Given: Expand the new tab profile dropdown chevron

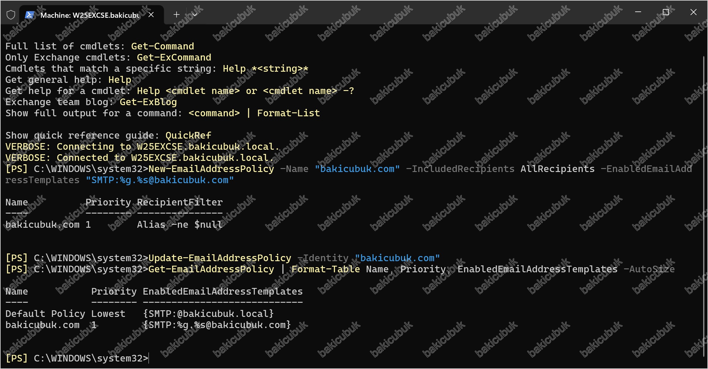Looking at the screenshot, I should point(195,14).
